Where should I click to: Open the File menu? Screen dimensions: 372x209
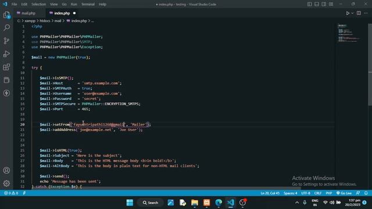point(14,4)
